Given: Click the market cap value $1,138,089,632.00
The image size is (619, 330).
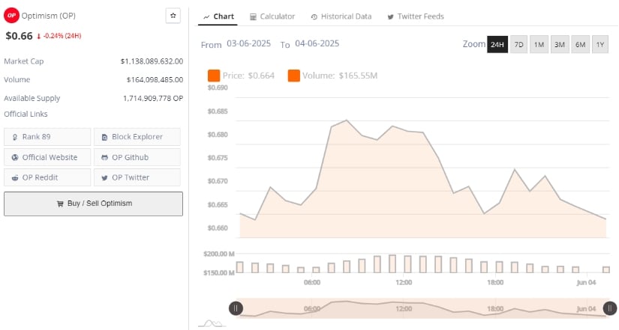Looking at the screenshot, I should pos(152,61).
